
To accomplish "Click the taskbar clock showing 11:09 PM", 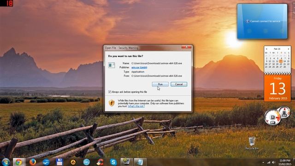I will point(285,162).
